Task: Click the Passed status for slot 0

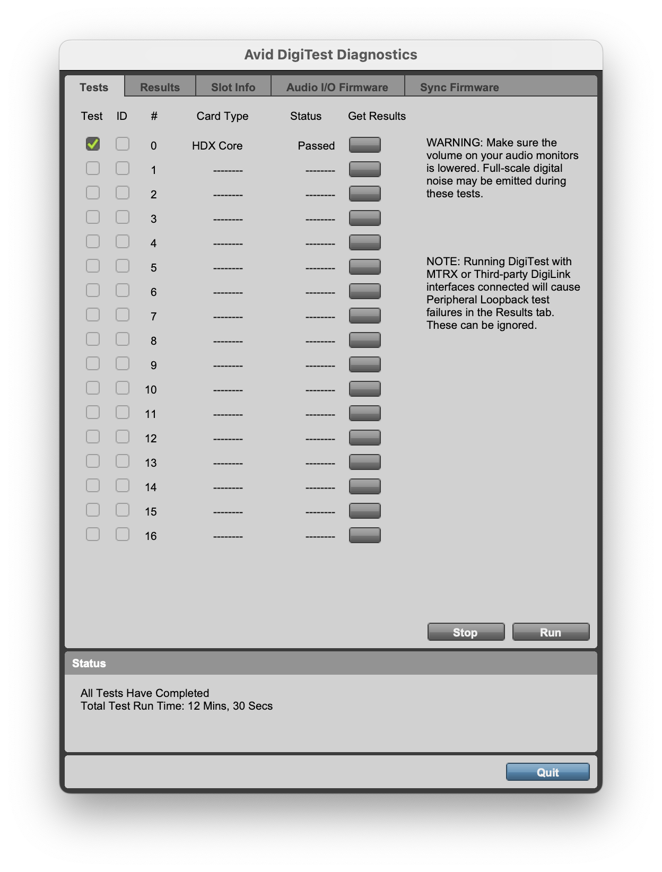Action: coord(316,146)
